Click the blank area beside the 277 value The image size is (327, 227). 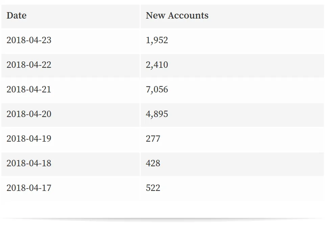point(242,139)
